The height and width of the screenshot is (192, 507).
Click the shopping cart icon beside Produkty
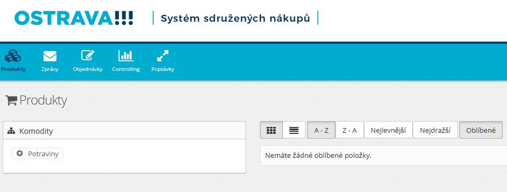(11, 100)
